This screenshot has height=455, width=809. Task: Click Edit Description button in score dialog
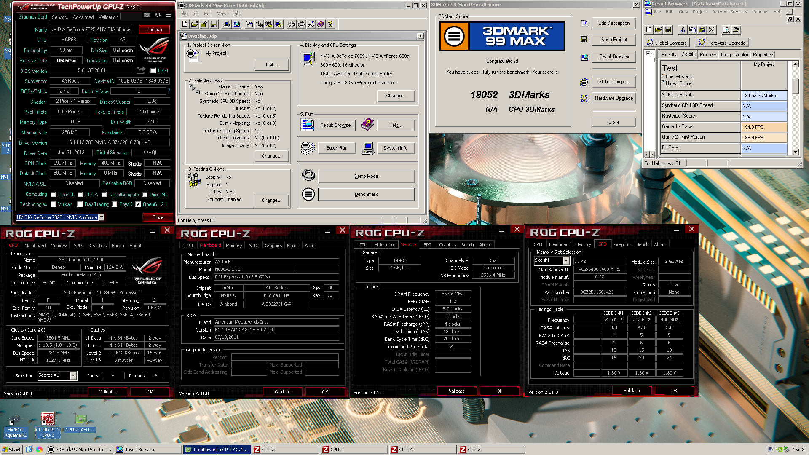pyautogui.click(x=613, y=23)
